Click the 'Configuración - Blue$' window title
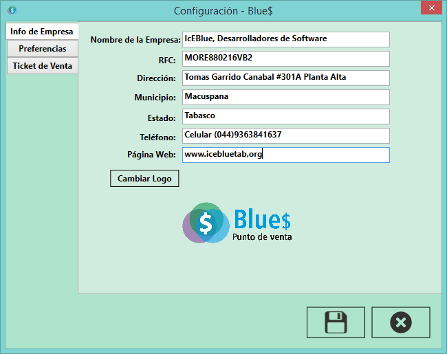The height and width of the screenshot is (354, 447). pyautogui.click(x=223, y=11)
